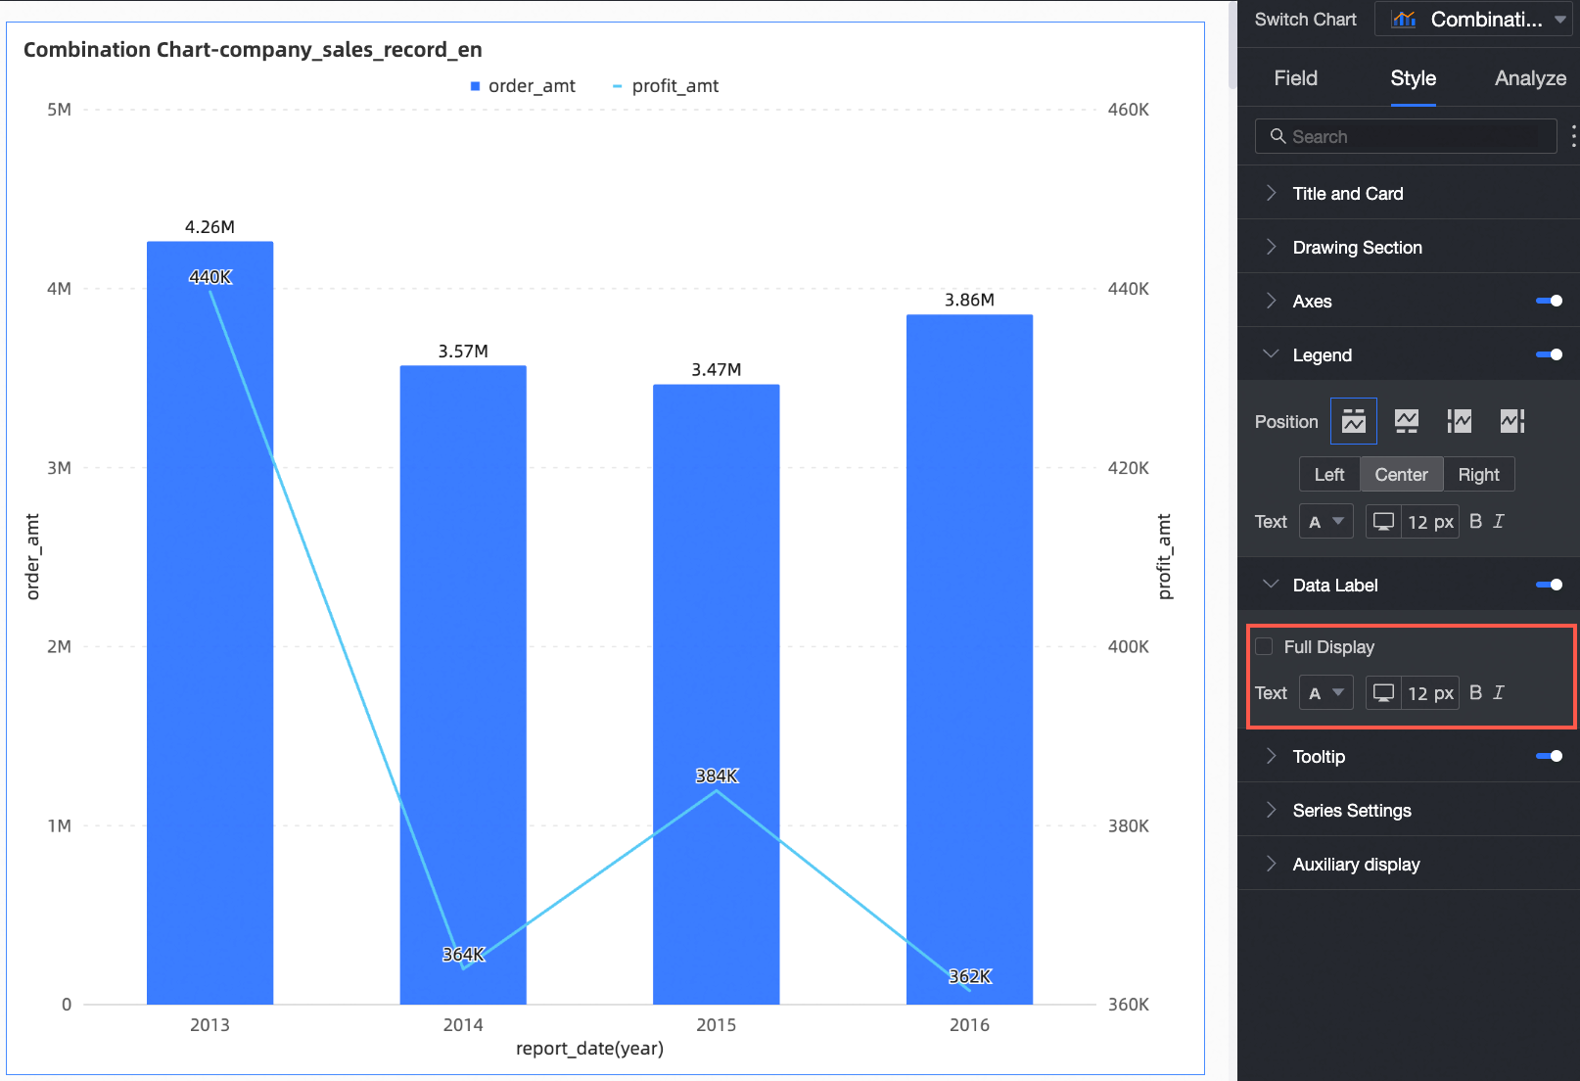This screenshot has width=1580, height=1081.
Task: Align the legend Center
Action: tap(1401, 474)
